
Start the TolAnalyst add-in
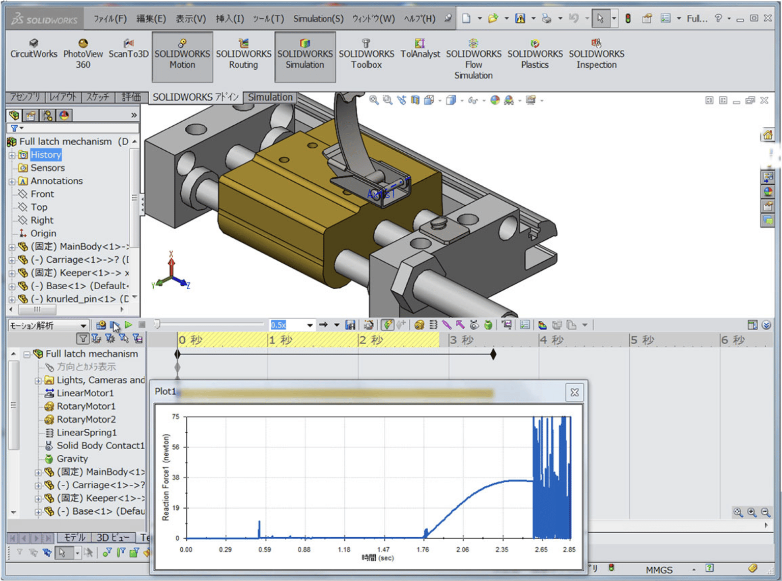click(420, 49)
